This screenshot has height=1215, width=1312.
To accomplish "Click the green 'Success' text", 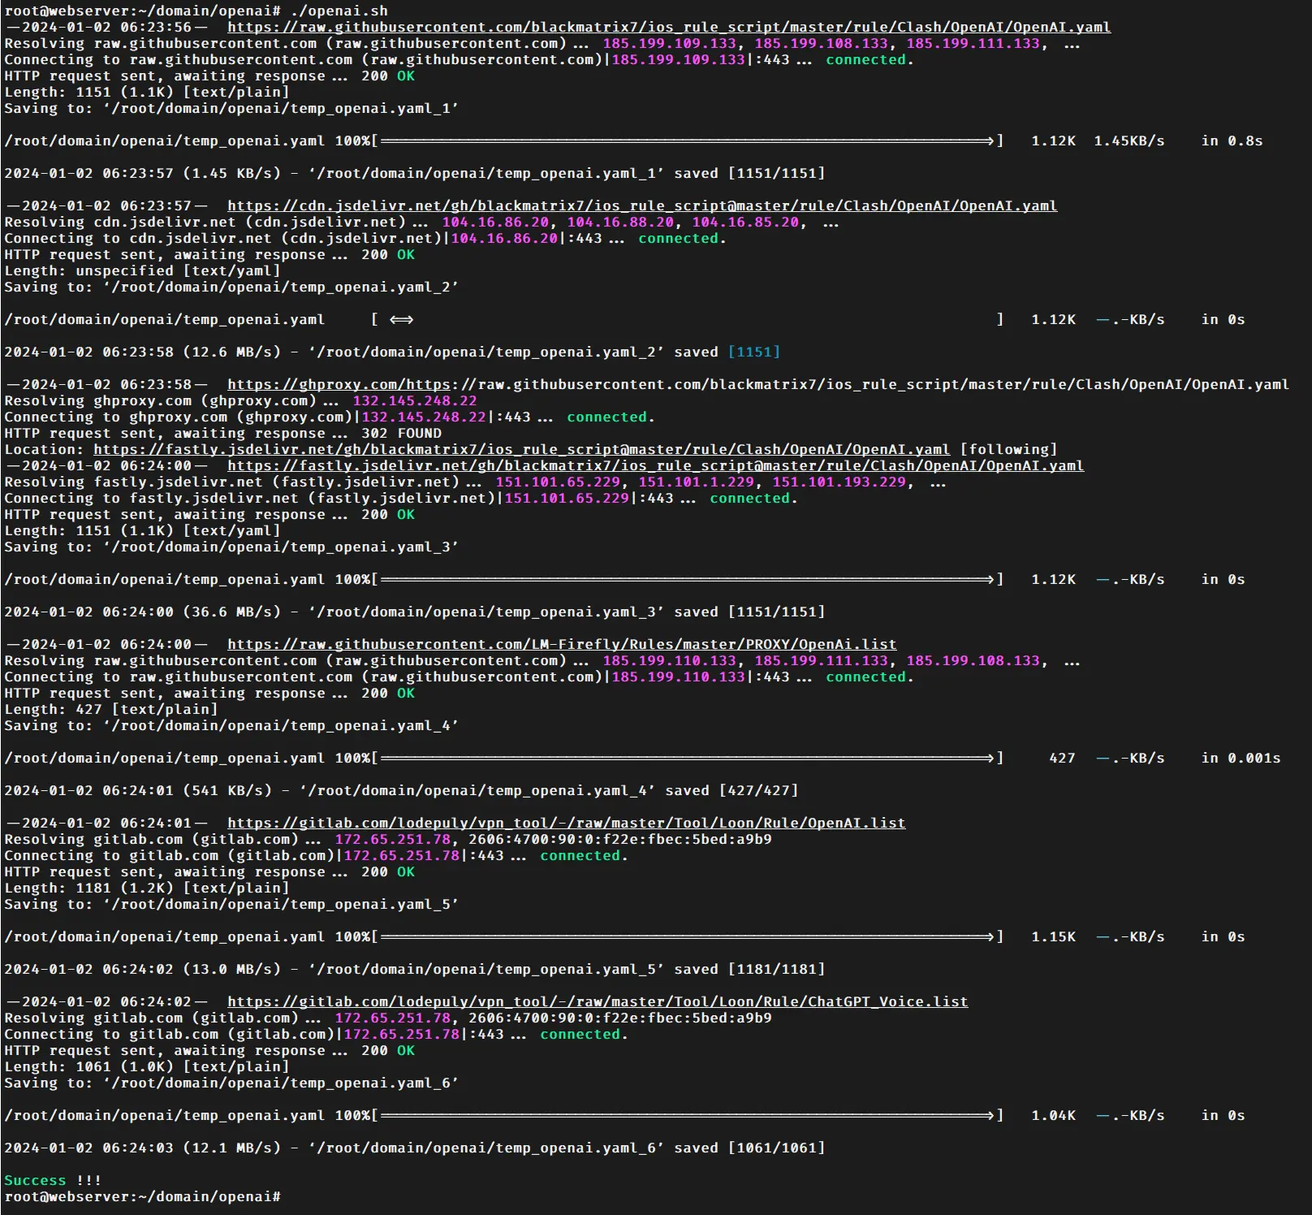I will pos(35,1180).
